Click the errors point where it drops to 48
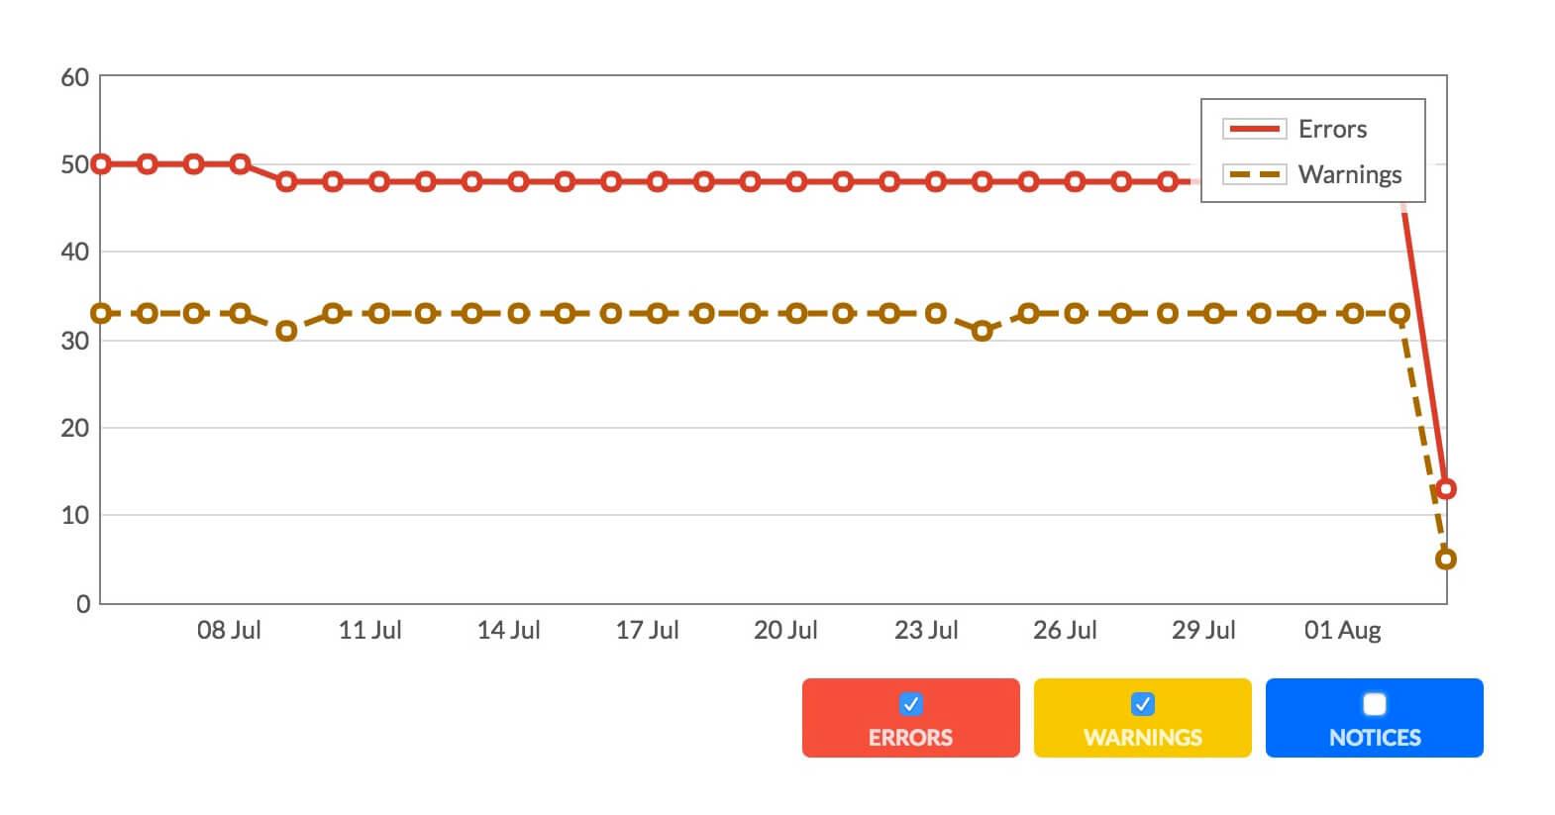 (x=286, y=181)
